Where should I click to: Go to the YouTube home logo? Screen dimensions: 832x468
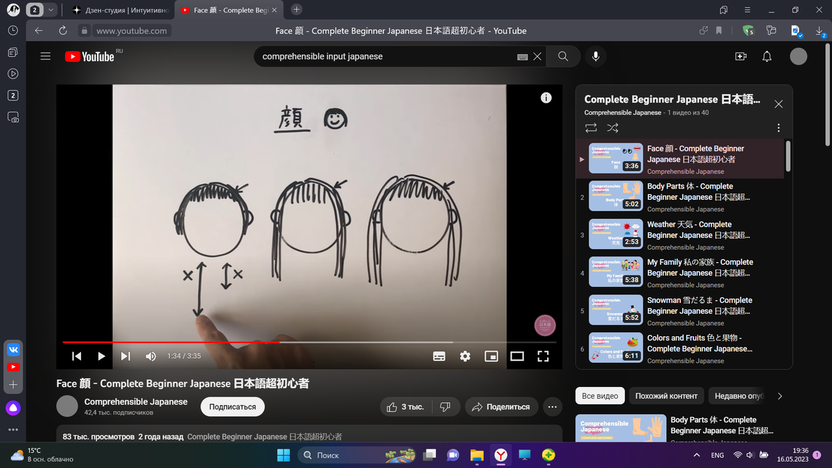tap(89, 57)
